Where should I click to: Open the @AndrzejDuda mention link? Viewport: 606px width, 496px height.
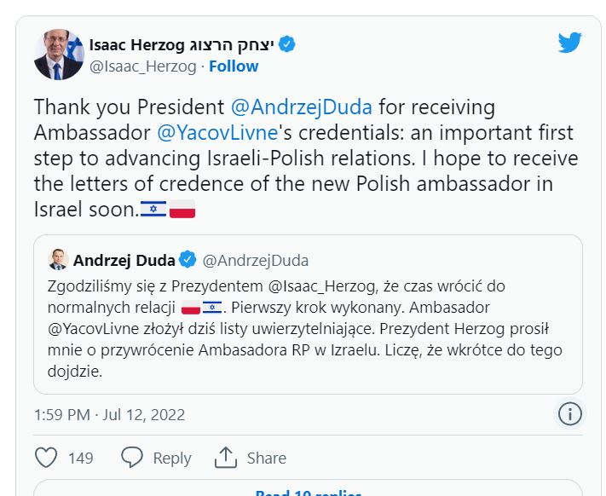coord(302,108)
